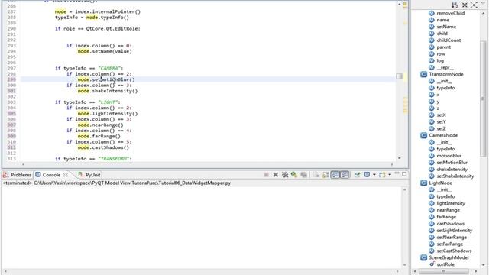
Task: Toggle alphabetical sort in Outline toolbar
Action: [455, 5]
